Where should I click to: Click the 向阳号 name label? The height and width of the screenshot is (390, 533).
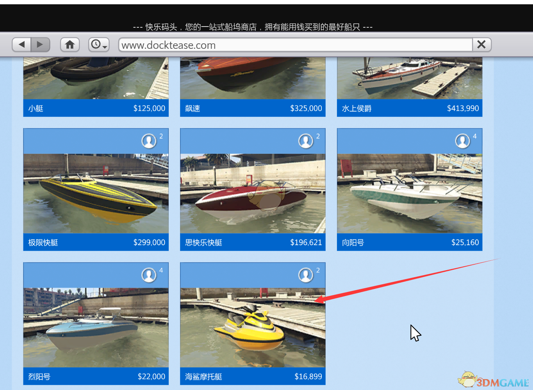[x=353, y=242]
